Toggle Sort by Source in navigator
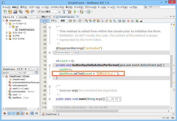177x121 pixels. pos(37,113)
